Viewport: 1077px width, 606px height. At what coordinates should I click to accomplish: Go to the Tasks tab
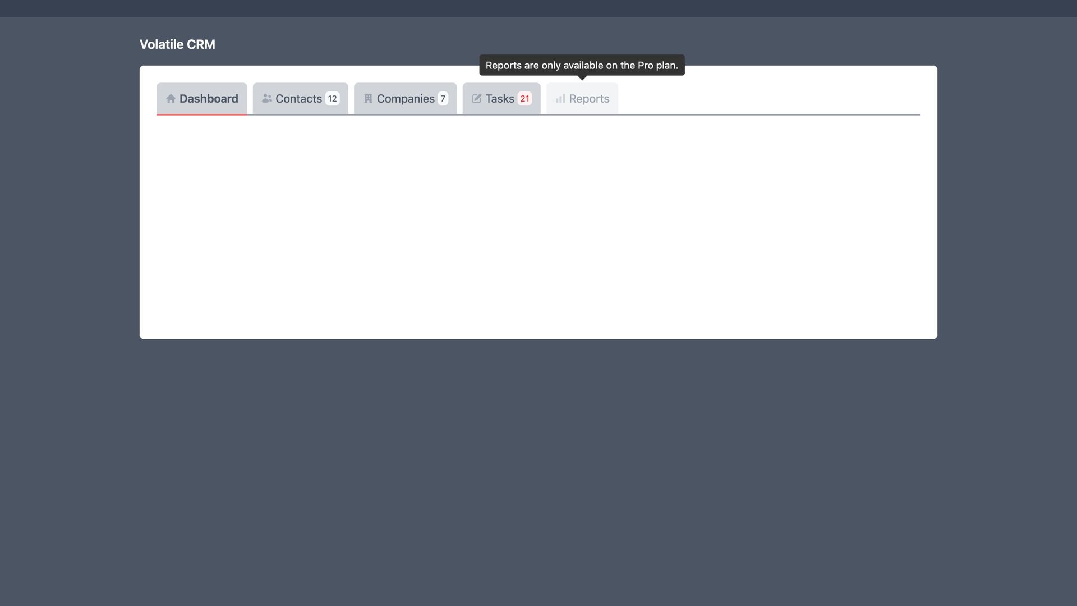coord(501,99)
